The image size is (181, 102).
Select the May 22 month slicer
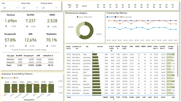(x=70, y=6)
